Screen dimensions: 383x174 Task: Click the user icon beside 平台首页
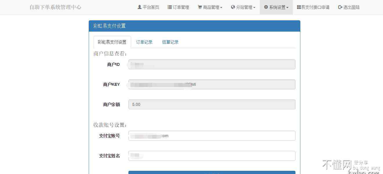click(x=139, y=7)
